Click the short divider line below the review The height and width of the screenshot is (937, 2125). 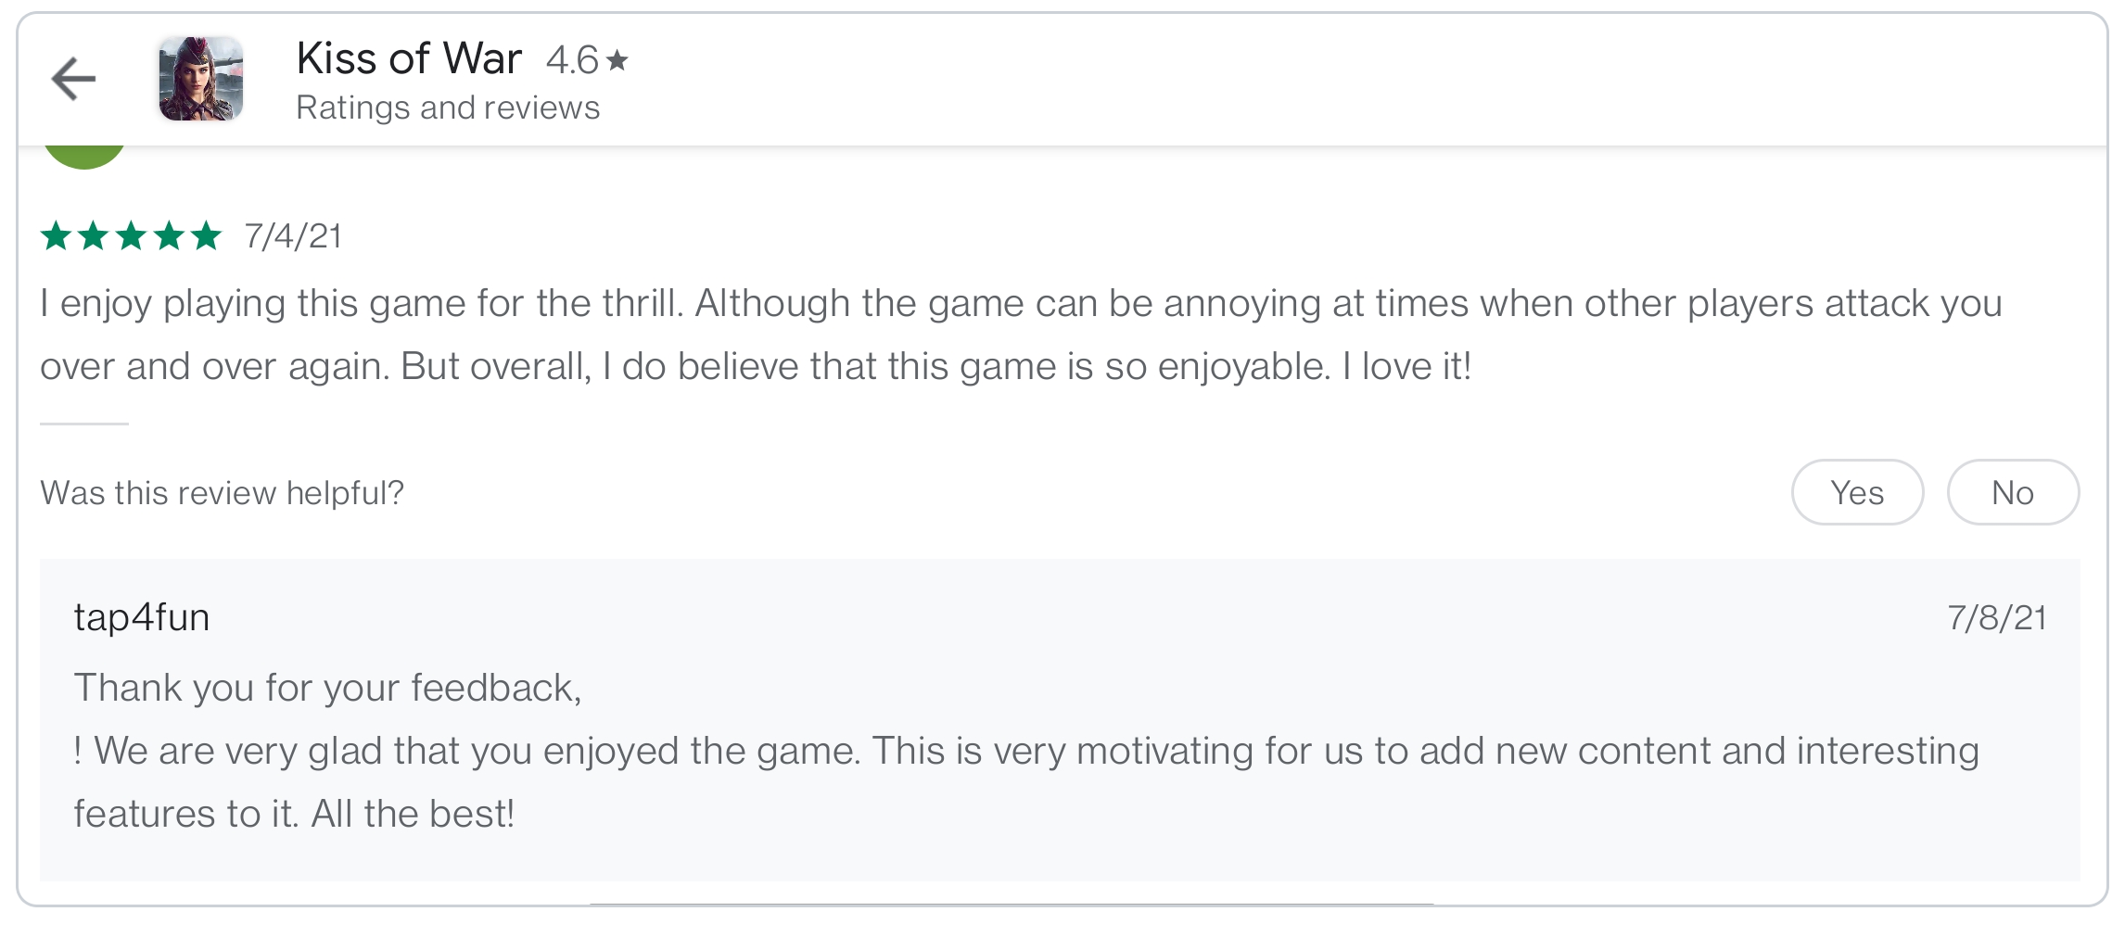[x=84, y=424]
